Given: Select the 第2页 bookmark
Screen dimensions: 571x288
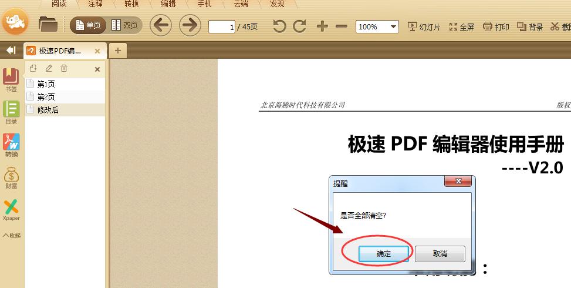Looking at the screenshot, I should (65, 97).
